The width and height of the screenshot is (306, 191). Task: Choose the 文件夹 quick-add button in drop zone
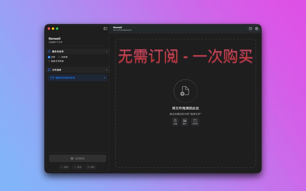click(x=195, y=122)
